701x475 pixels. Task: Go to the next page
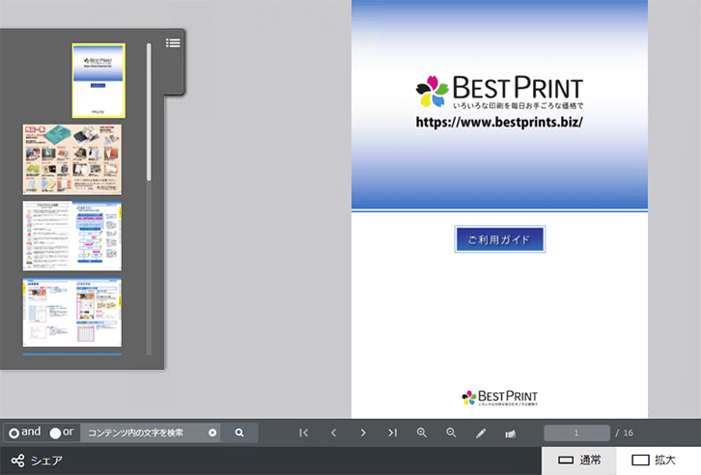pos(363,433)
